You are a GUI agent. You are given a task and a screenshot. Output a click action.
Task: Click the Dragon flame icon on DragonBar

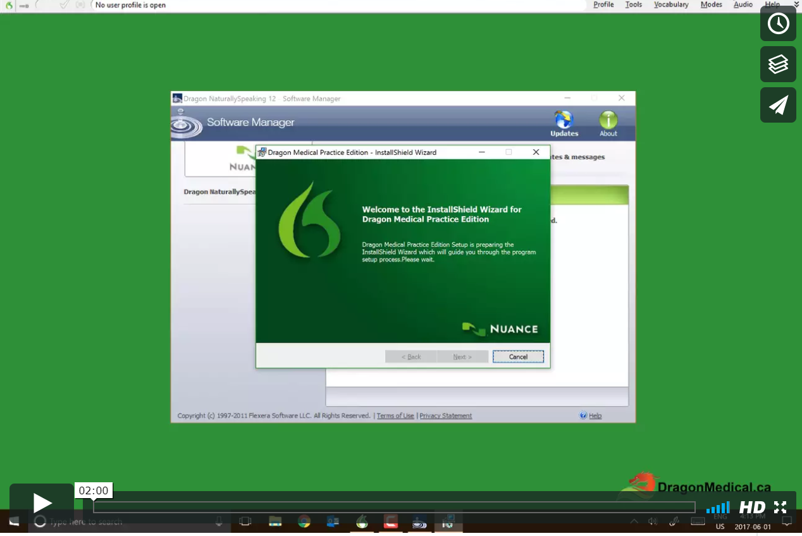pyautogui.click(x=9, y=5)
